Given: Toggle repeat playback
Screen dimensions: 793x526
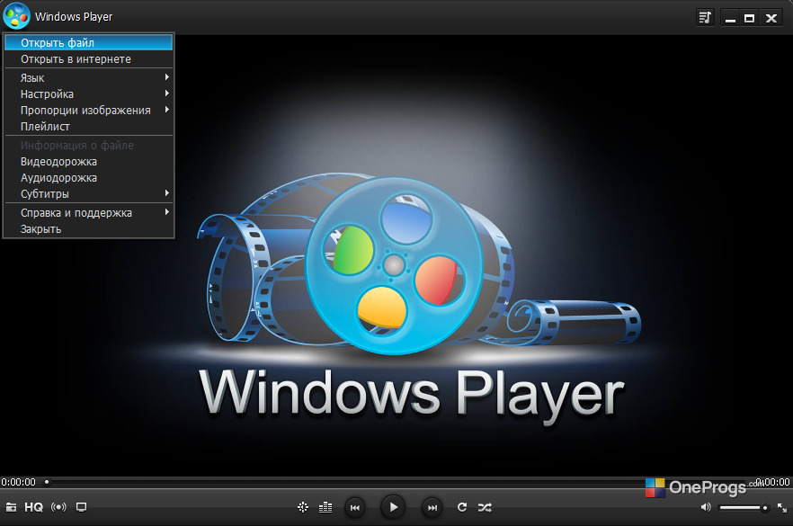Looking at the screenshot, I should (462, 507).
